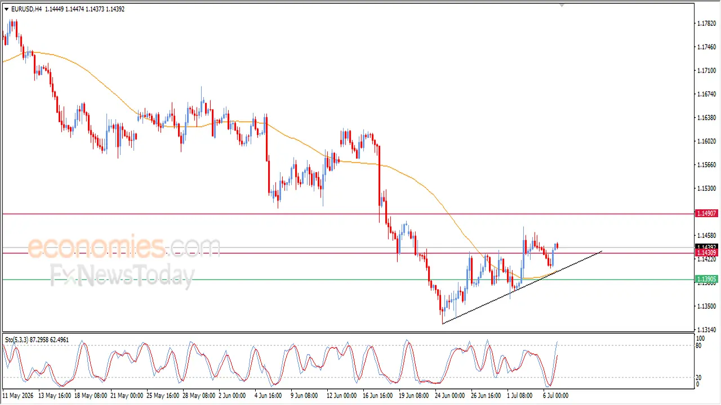This screenshot has width=721, height=405.
Task: Select the green 1.13905 price label
Action: click(706, 280)
